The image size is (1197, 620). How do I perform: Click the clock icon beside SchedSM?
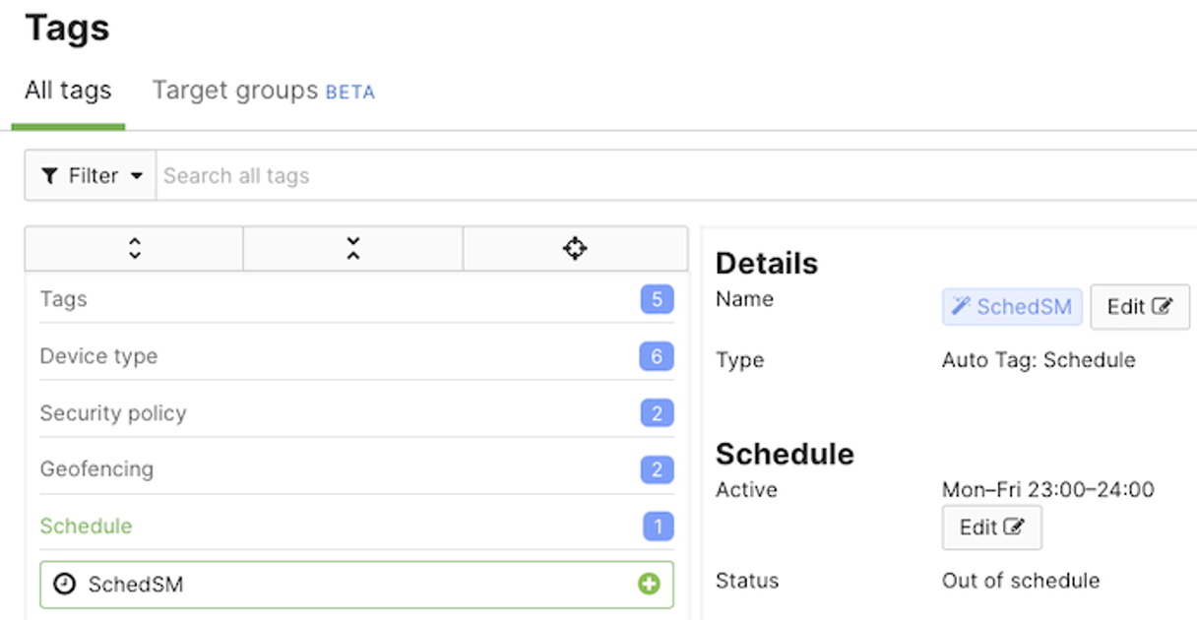click(64, 585)
